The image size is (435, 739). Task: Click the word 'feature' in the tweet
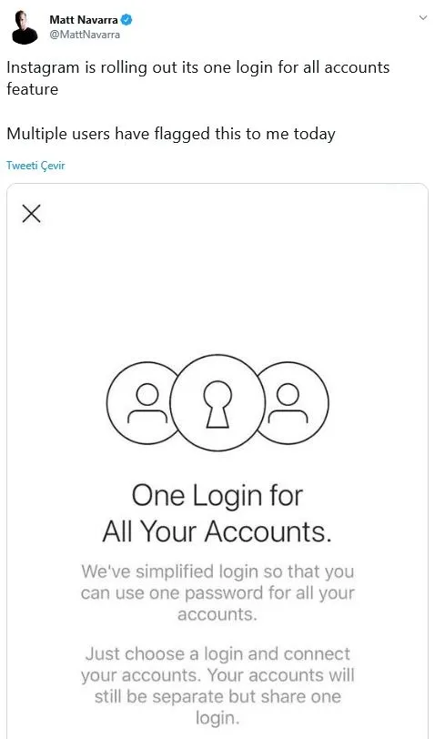point(33,89)
